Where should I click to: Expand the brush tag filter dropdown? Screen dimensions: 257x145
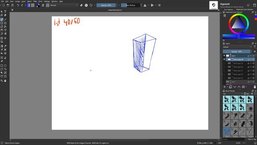(233, 94)
